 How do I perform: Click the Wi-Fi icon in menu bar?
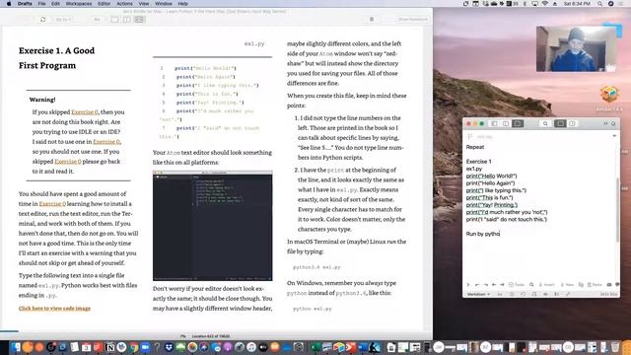click(545, 4)
